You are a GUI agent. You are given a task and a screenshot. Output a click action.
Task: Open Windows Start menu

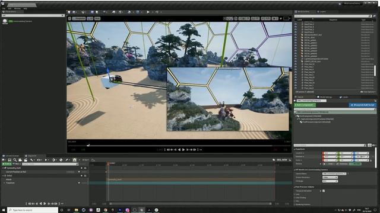coord(4,210)
